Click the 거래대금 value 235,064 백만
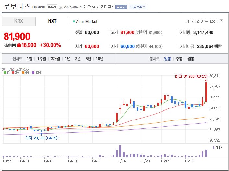The image size is (229, 171). point(209,46)
